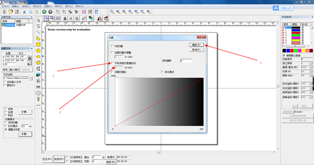
Task: Select the bitmap image import tool
Action: [x=38, y=75]
